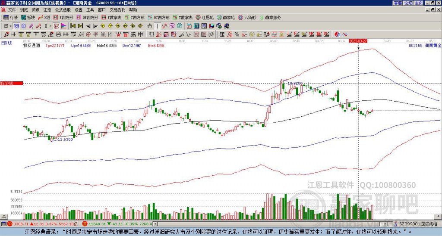Click the 论坛 forum button
442x236 pixels.
(408, 3)
